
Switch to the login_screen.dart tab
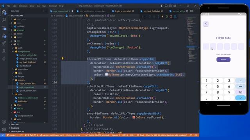pyautogui.click(x=123, y=11)
